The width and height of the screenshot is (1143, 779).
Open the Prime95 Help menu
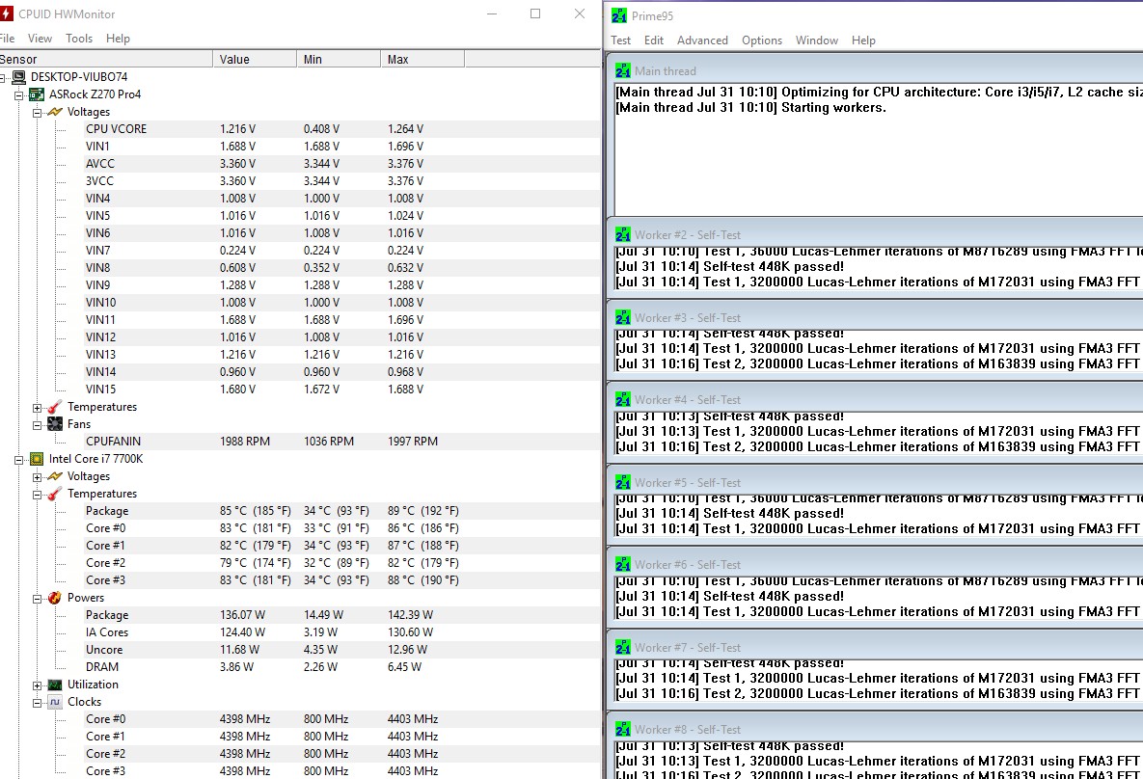(863, 40)
